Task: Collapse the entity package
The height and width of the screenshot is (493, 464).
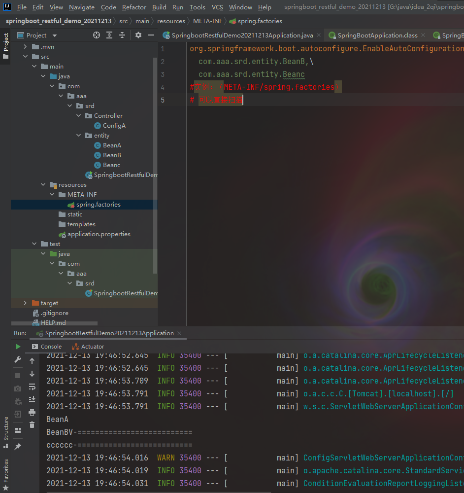Action: coord(78,136)
